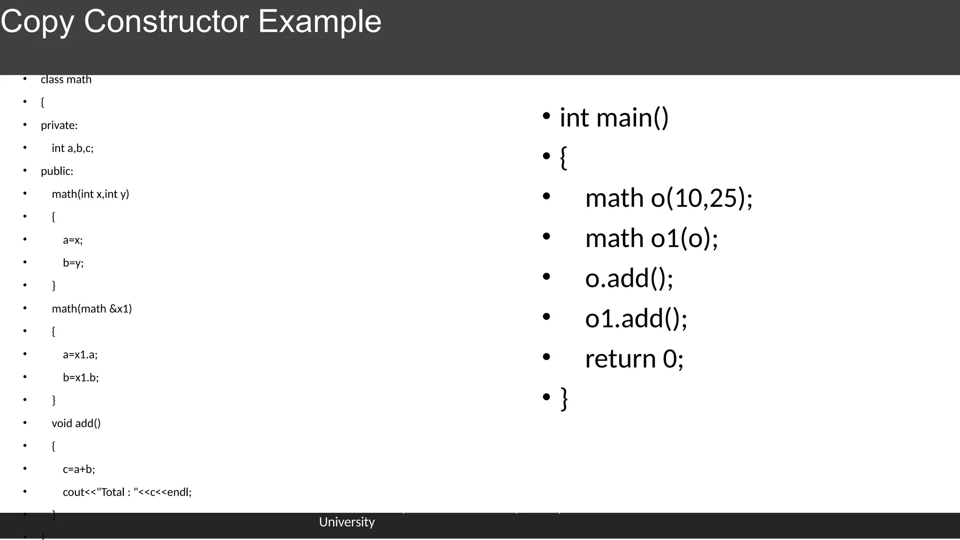The width and height of the screenshot is (960, 540).
Task: Click the "void add()" method line
Action: click(76, 424)
